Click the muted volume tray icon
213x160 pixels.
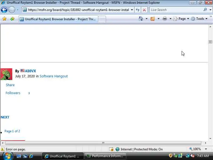(x=192, y=156)
